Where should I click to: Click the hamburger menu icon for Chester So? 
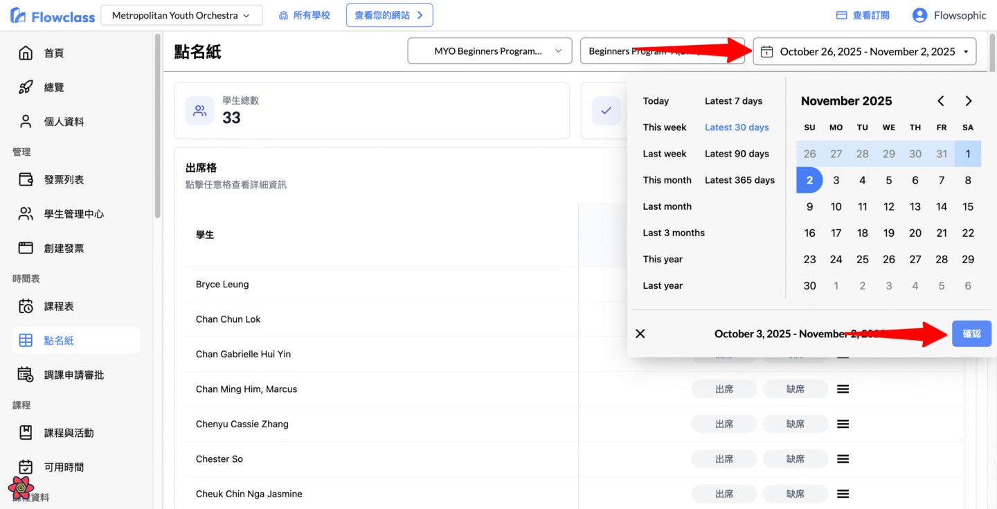coord(843,459)
